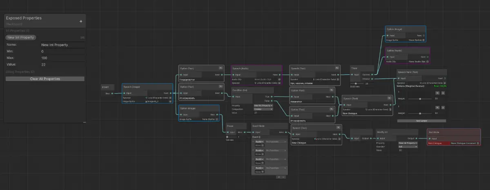Click the Int Properties (1) section label
490x190 pixels.
point(17,31)
